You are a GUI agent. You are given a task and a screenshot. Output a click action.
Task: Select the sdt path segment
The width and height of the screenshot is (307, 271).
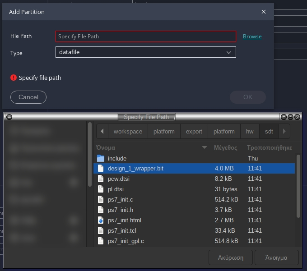(x=269, y=131)
